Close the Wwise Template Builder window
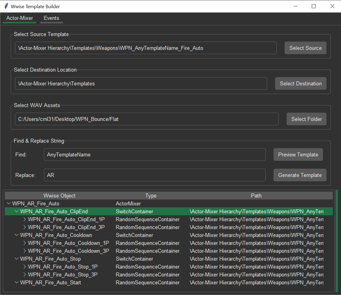Image resolution: width=341 pixels, height=295 pixels. click(332, 6)
